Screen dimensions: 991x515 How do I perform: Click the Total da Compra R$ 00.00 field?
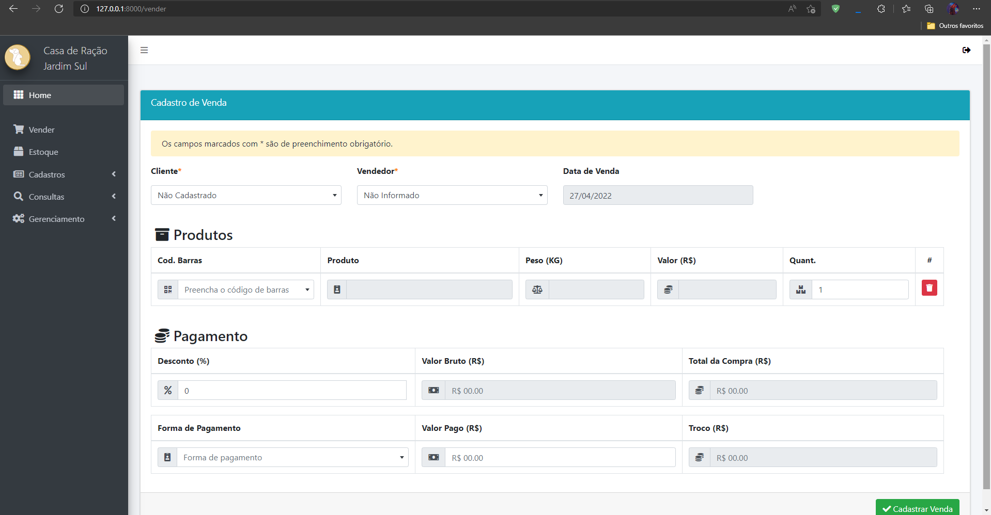(x=823, y=390)
